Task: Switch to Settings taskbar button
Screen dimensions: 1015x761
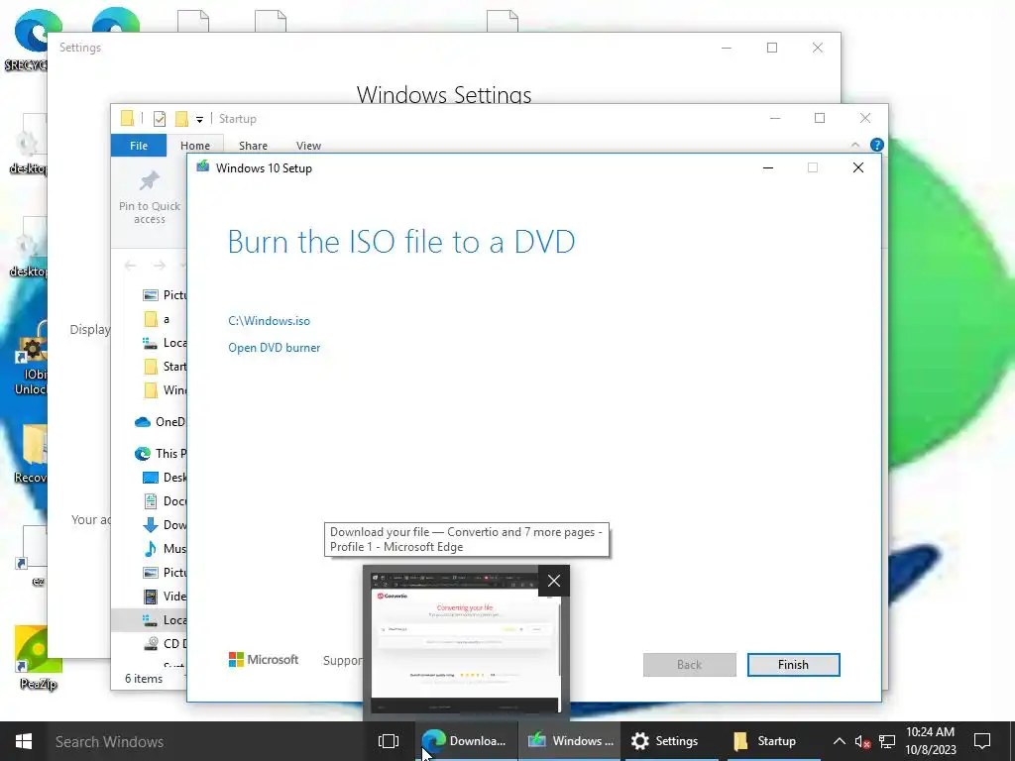Action: 673,741
